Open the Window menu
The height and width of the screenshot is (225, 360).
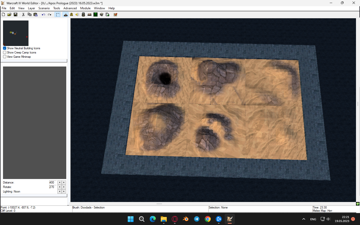click(x=99, y=8)
